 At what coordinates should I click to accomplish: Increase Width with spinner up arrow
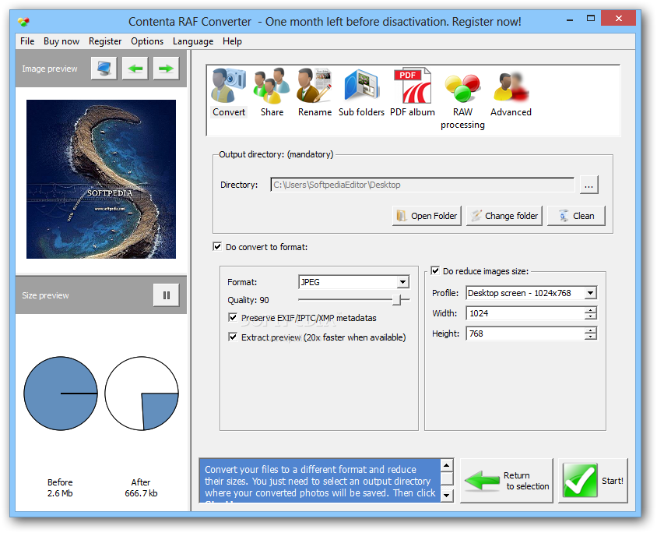pos(590,310)
